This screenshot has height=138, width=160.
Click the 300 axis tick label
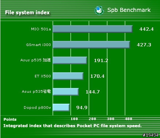(x=110, y=119)
